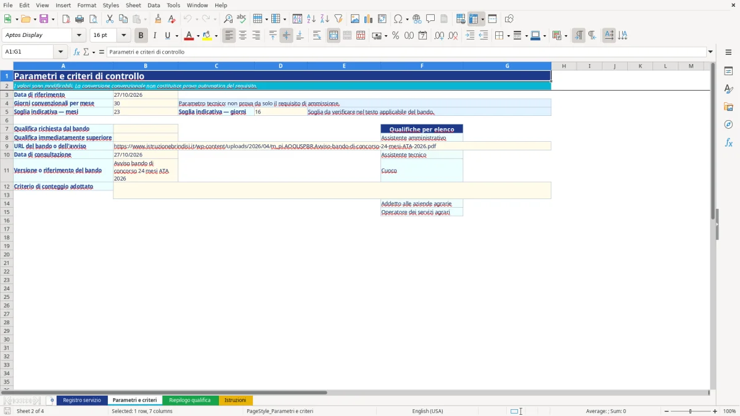740x416 pixels.
Task: Open the Borders dropdown arrow
Action: 508,36
